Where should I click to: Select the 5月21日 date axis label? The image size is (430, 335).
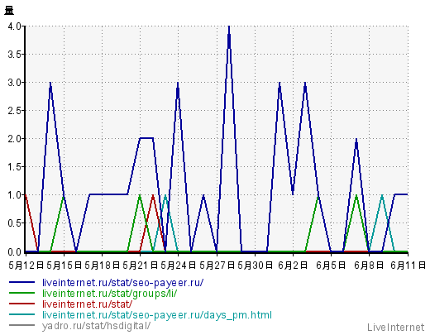pos(140,266)
